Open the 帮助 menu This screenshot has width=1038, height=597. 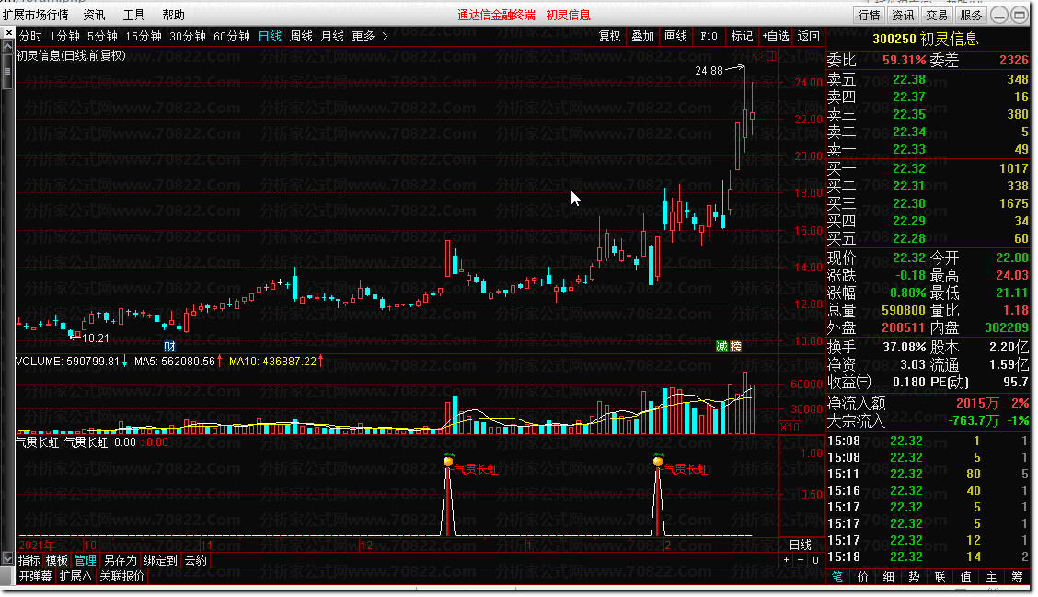(173, 15)
